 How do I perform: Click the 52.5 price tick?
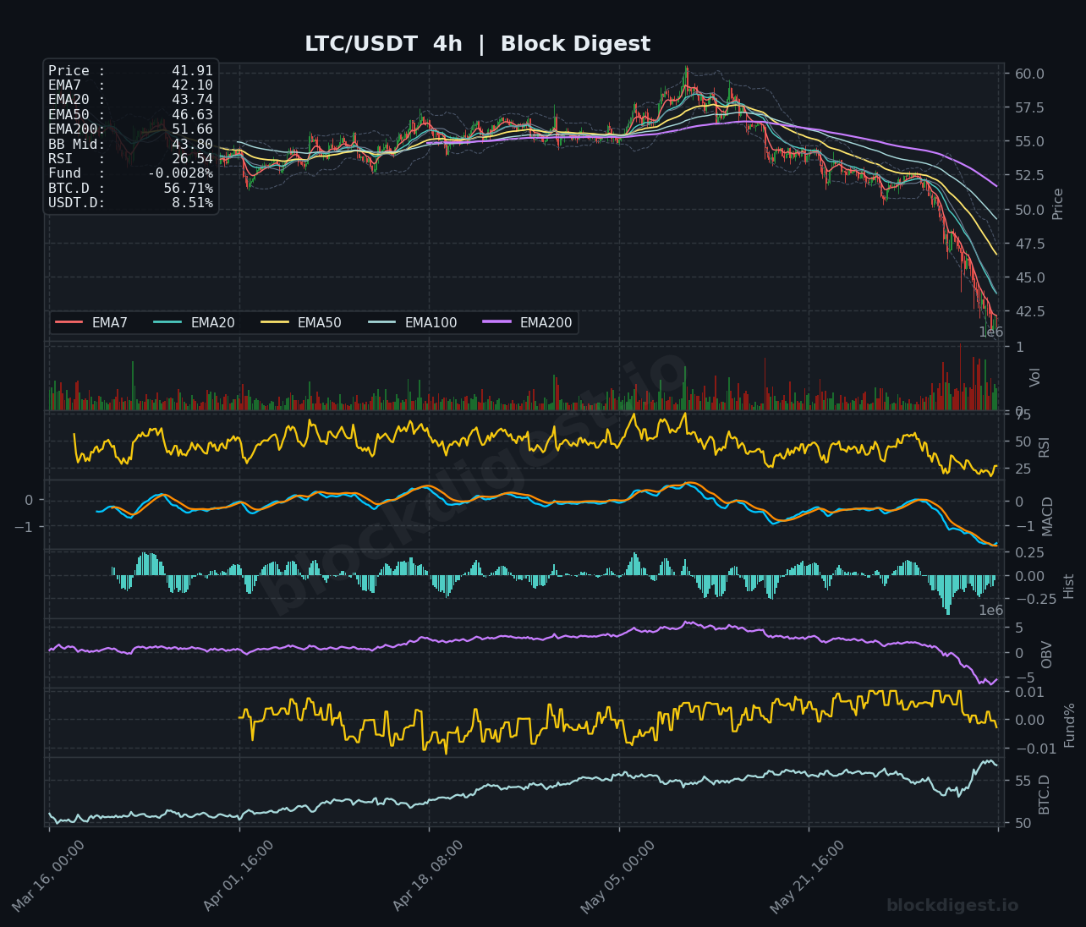[x=1029, y=175]
